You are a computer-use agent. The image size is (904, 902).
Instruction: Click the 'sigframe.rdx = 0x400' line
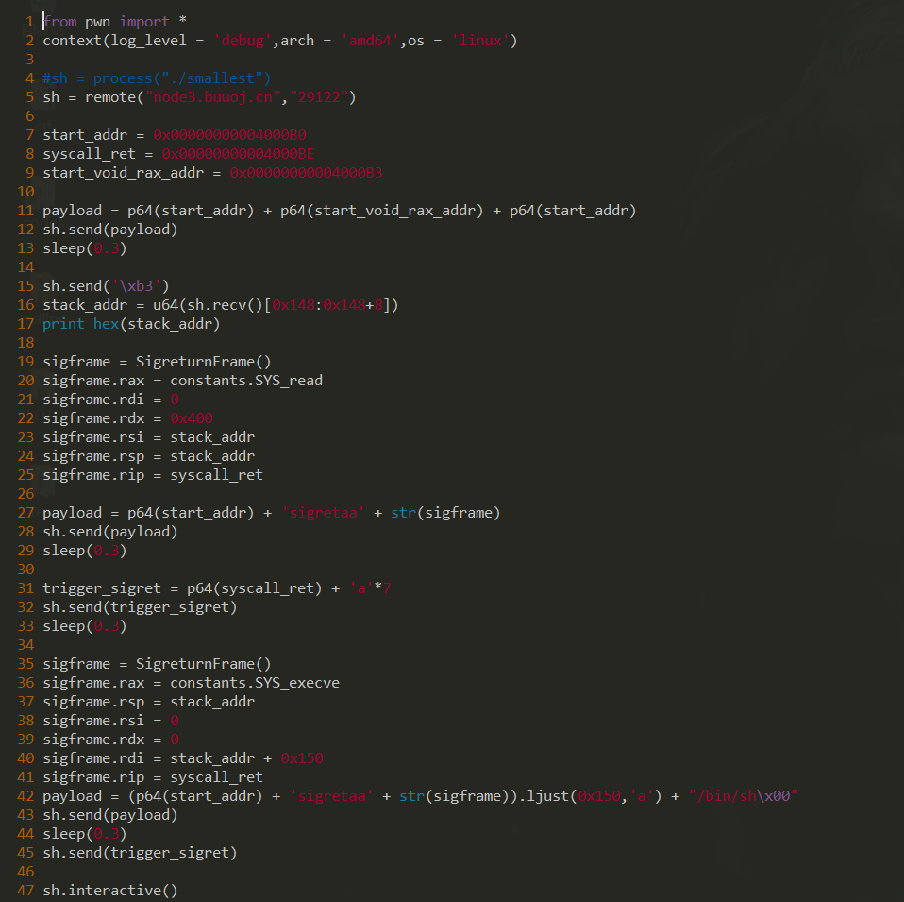click(127, 417)
